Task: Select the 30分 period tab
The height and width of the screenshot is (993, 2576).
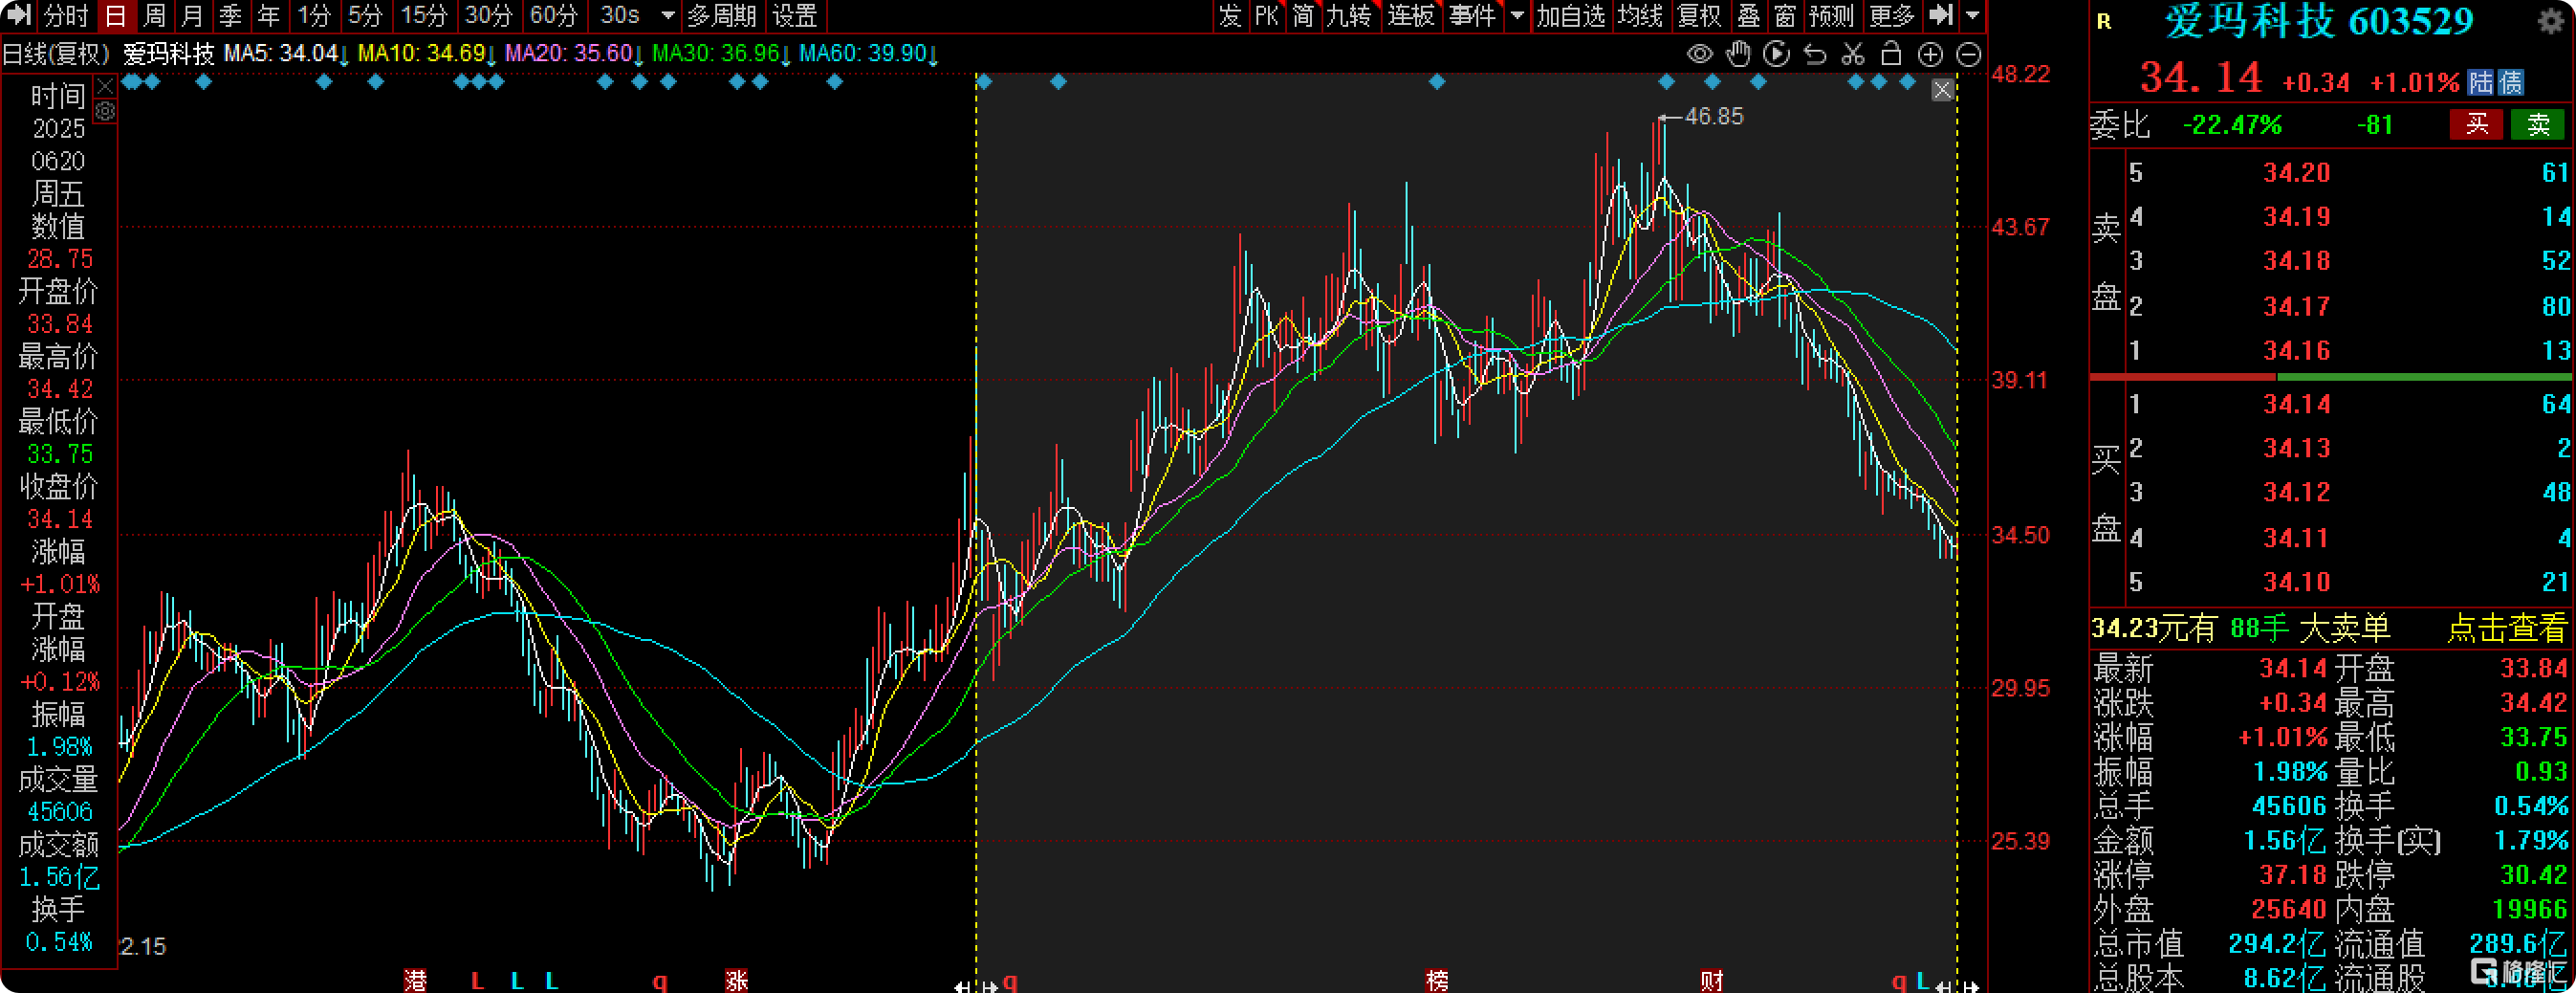Action: click(x=488, y=15)
